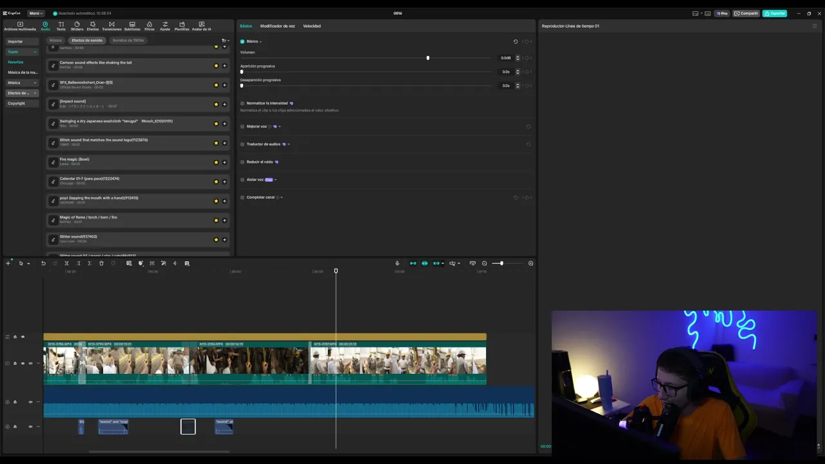
Task: Unfavorite 'Glitter sound(937402)' star
Action: tap(216, 239)
